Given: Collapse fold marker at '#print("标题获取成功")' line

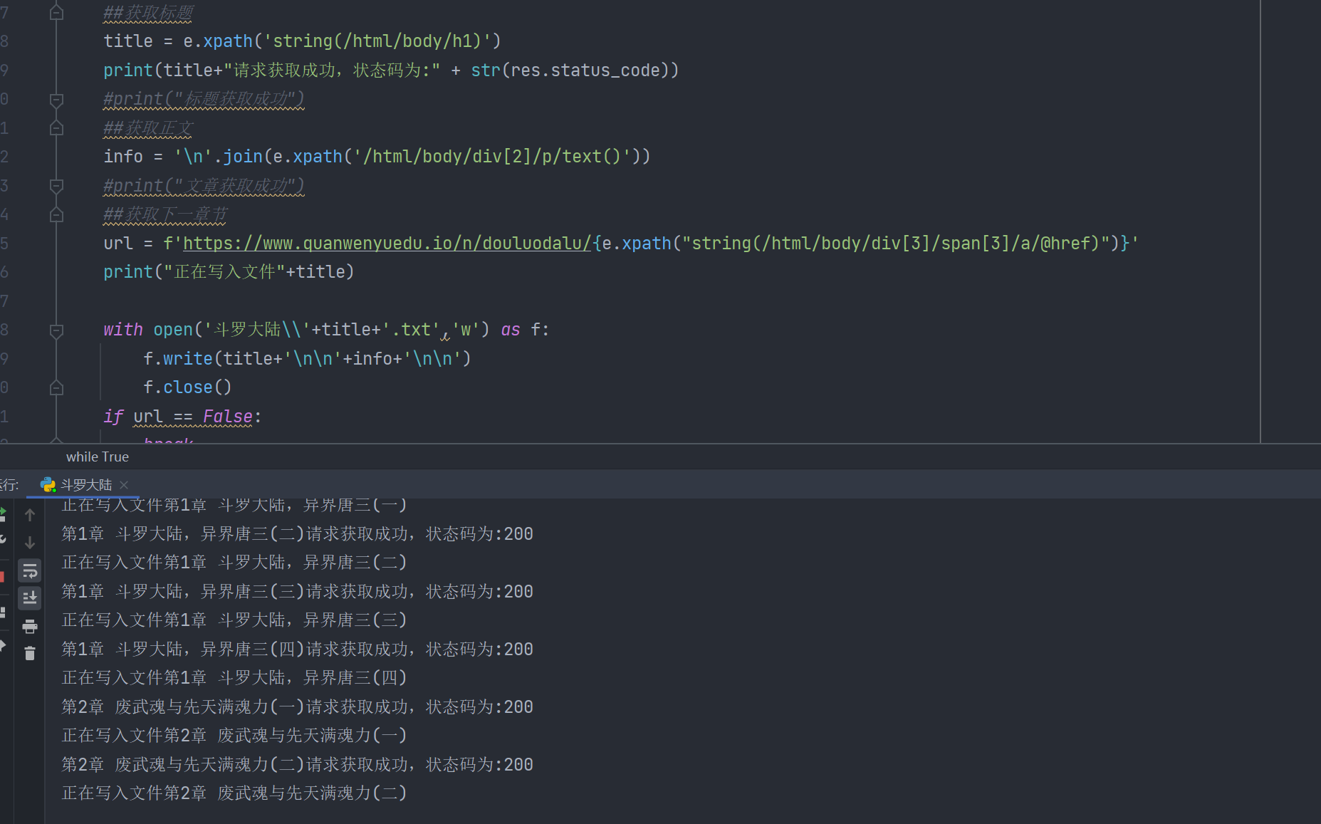Looking at the screenshot, I should 57,100.
